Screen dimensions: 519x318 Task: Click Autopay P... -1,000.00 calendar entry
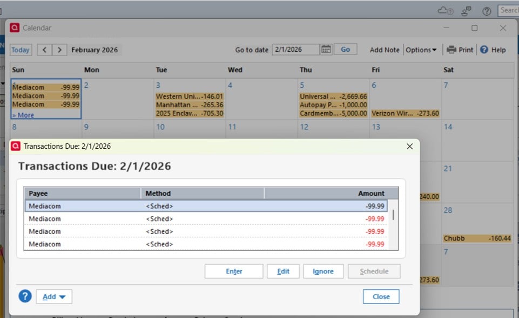pyautogui.click(x=333, y=105)
